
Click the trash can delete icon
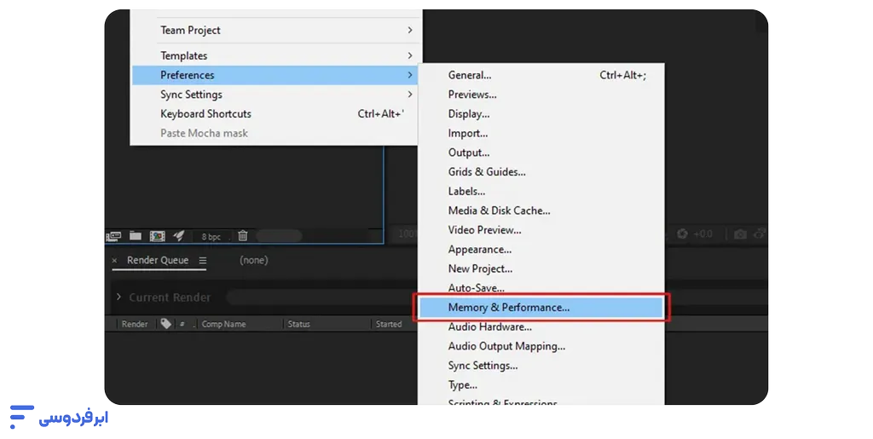[243, 236]
